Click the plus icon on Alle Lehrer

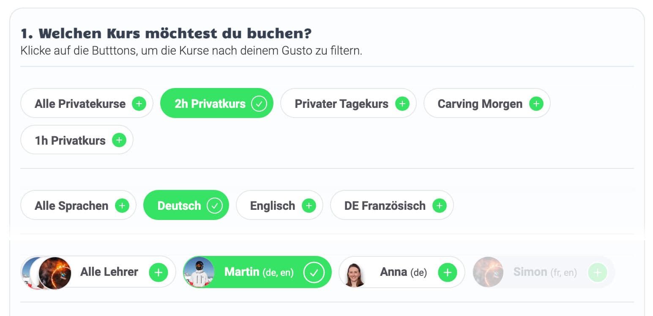[158, 272]
